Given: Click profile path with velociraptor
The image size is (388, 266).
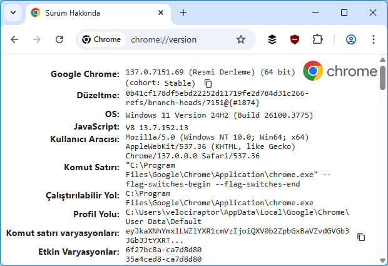Looking at the screenshot, I should point(237,212).
